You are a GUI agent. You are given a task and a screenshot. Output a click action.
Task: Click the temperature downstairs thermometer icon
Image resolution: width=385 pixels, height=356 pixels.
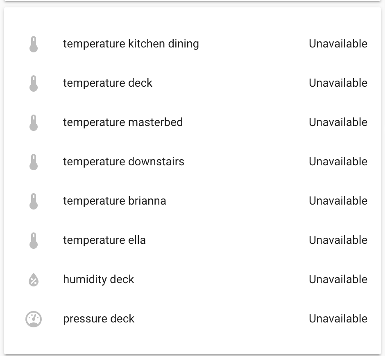tap(34, 162)
